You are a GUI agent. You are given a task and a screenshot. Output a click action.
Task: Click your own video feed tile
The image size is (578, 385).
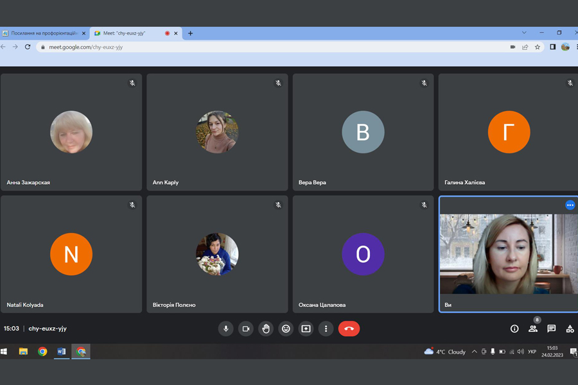[x=509, y=254]
